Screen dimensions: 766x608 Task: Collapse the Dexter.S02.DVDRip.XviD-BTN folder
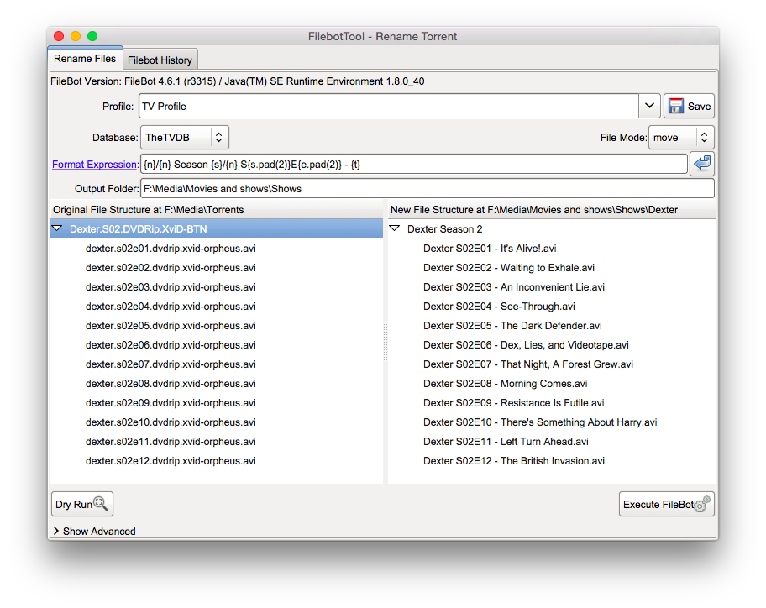point(57,228)
